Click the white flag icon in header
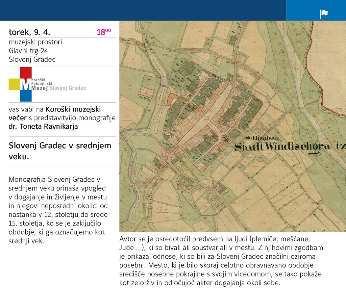Viewport: 346px width, 288px height. click(x=324, y=14)
